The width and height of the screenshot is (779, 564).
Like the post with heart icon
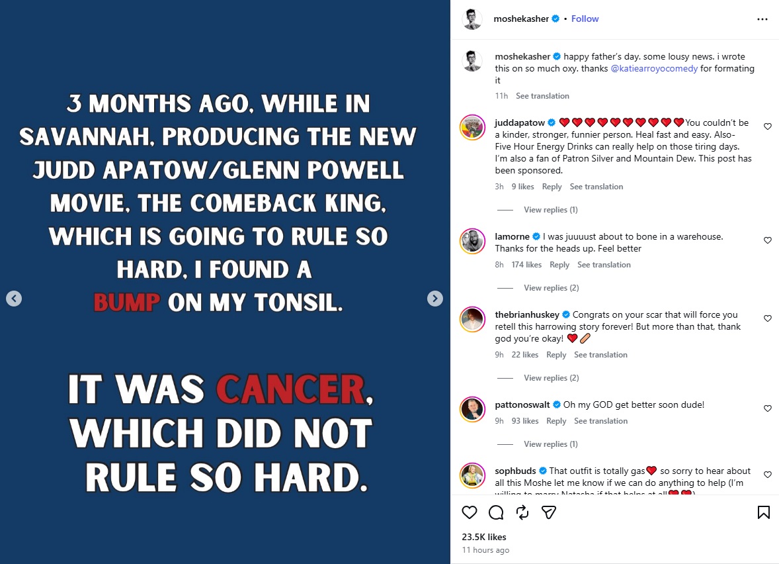pyautogui.click(x=470, y=512)
